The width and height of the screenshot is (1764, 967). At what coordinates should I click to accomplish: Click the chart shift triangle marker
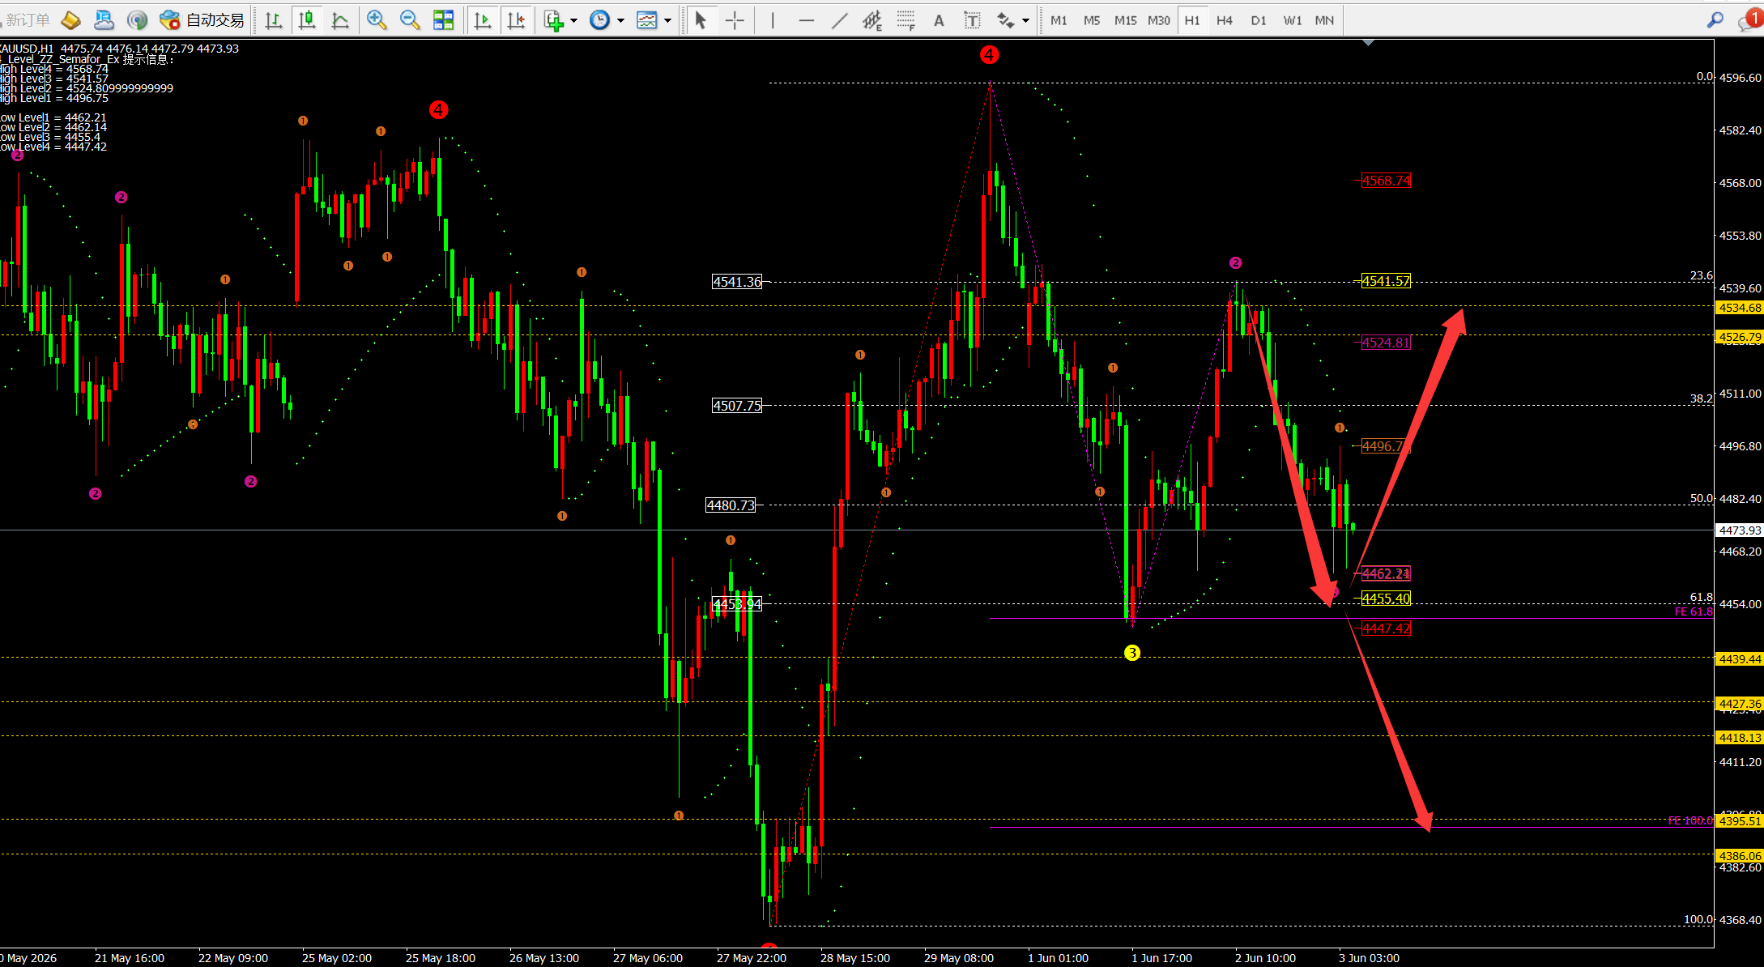pyautogui.click(x=1368, y=42)
